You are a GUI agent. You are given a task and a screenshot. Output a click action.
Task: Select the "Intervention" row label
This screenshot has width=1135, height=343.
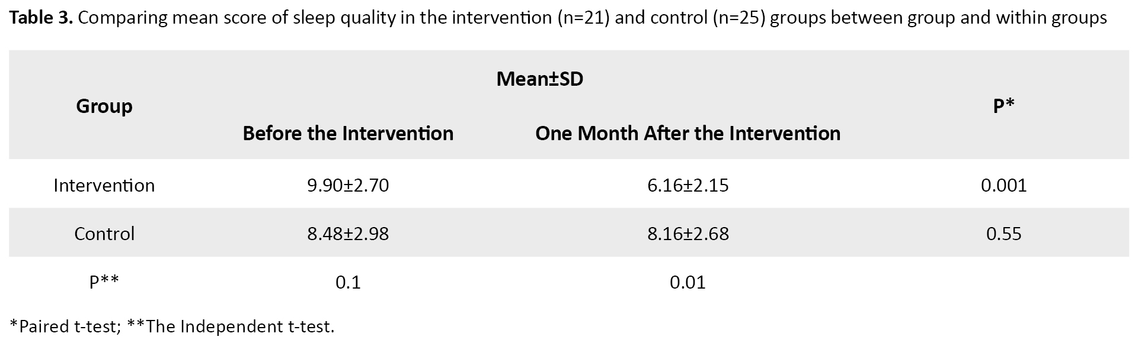(x=104, y=186)
